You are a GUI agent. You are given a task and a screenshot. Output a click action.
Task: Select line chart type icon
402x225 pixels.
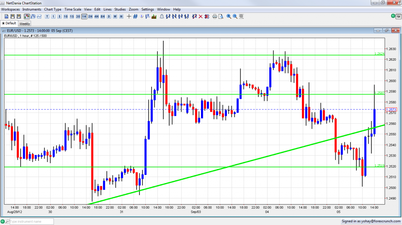click(x=39, y=16)
